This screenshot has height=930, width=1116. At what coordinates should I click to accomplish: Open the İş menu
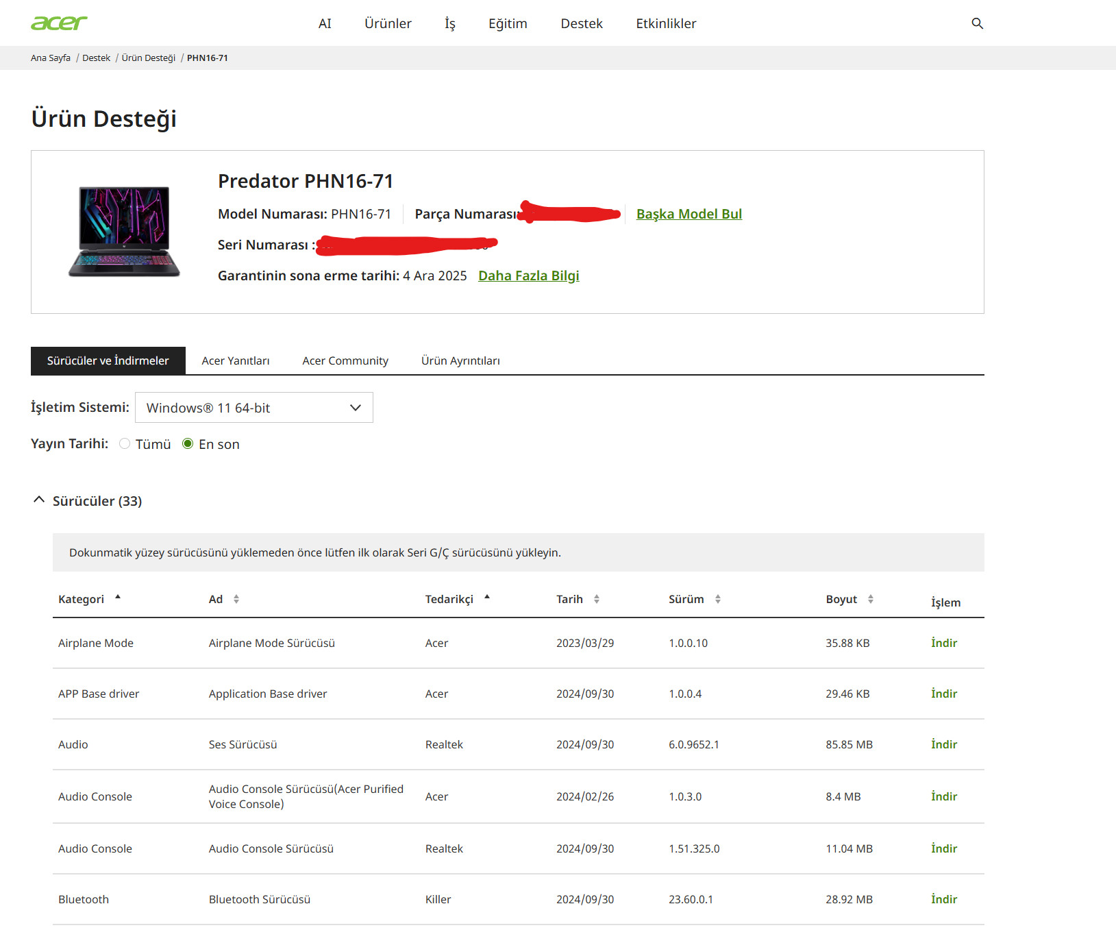coord(450,23)
